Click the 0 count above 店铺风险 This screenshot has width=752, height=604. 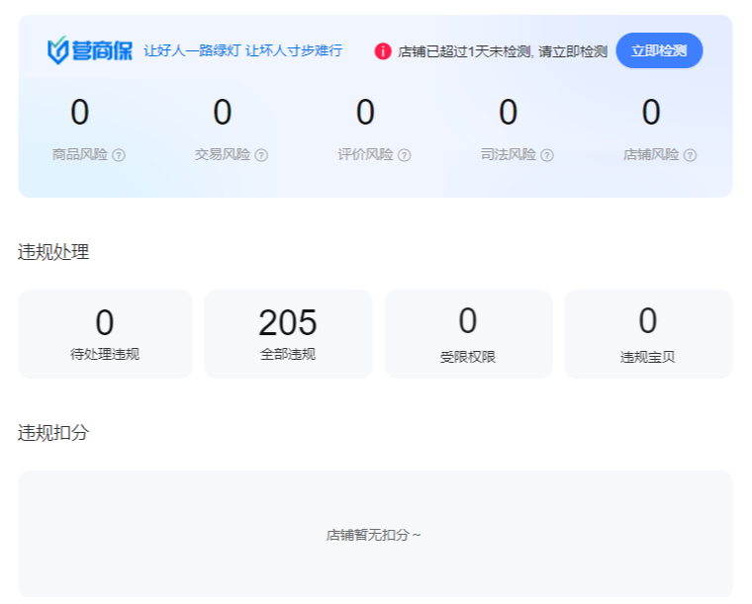651,112
